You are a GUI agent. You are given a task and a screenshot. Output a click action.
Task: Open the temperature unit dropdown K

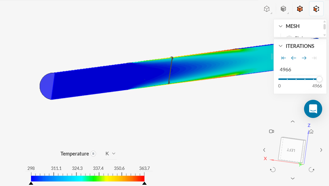110,154
